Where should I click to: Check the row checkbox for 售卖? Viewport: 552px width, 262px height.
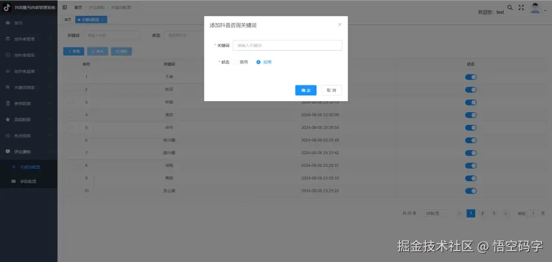[71, 178]
